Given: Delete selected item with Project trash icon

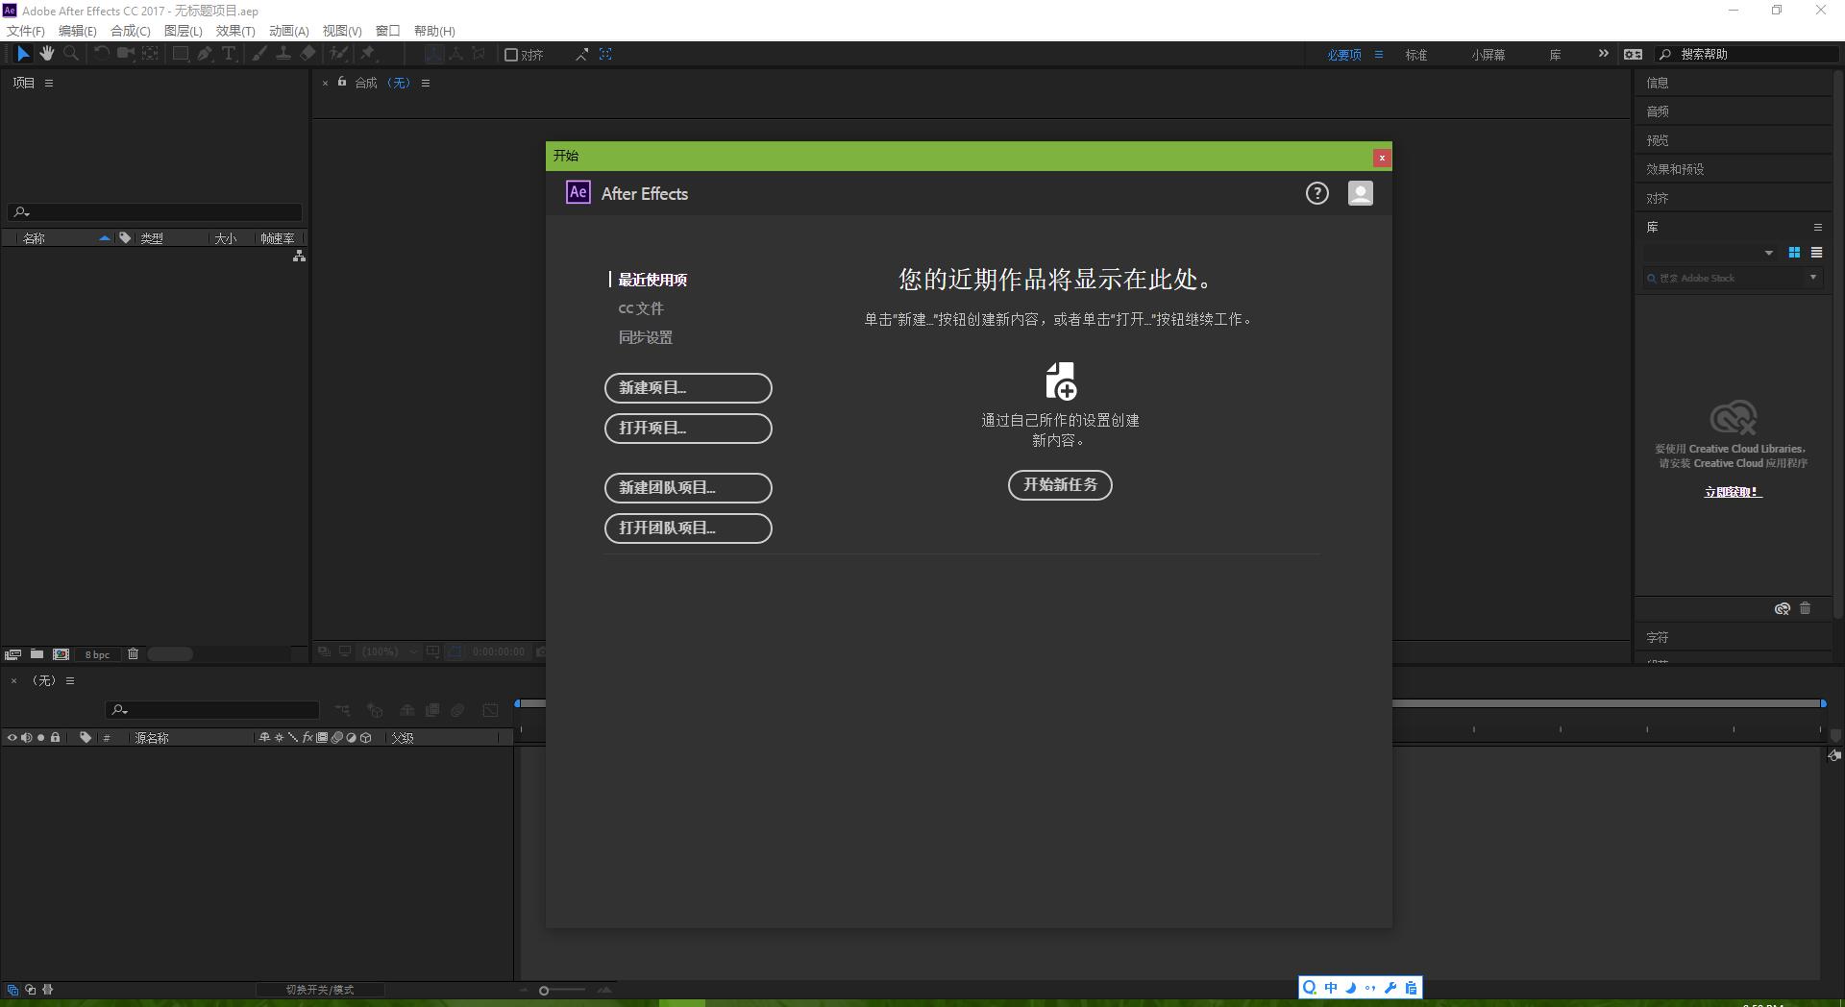Looking at the screenshot, I should coord(134,653).
